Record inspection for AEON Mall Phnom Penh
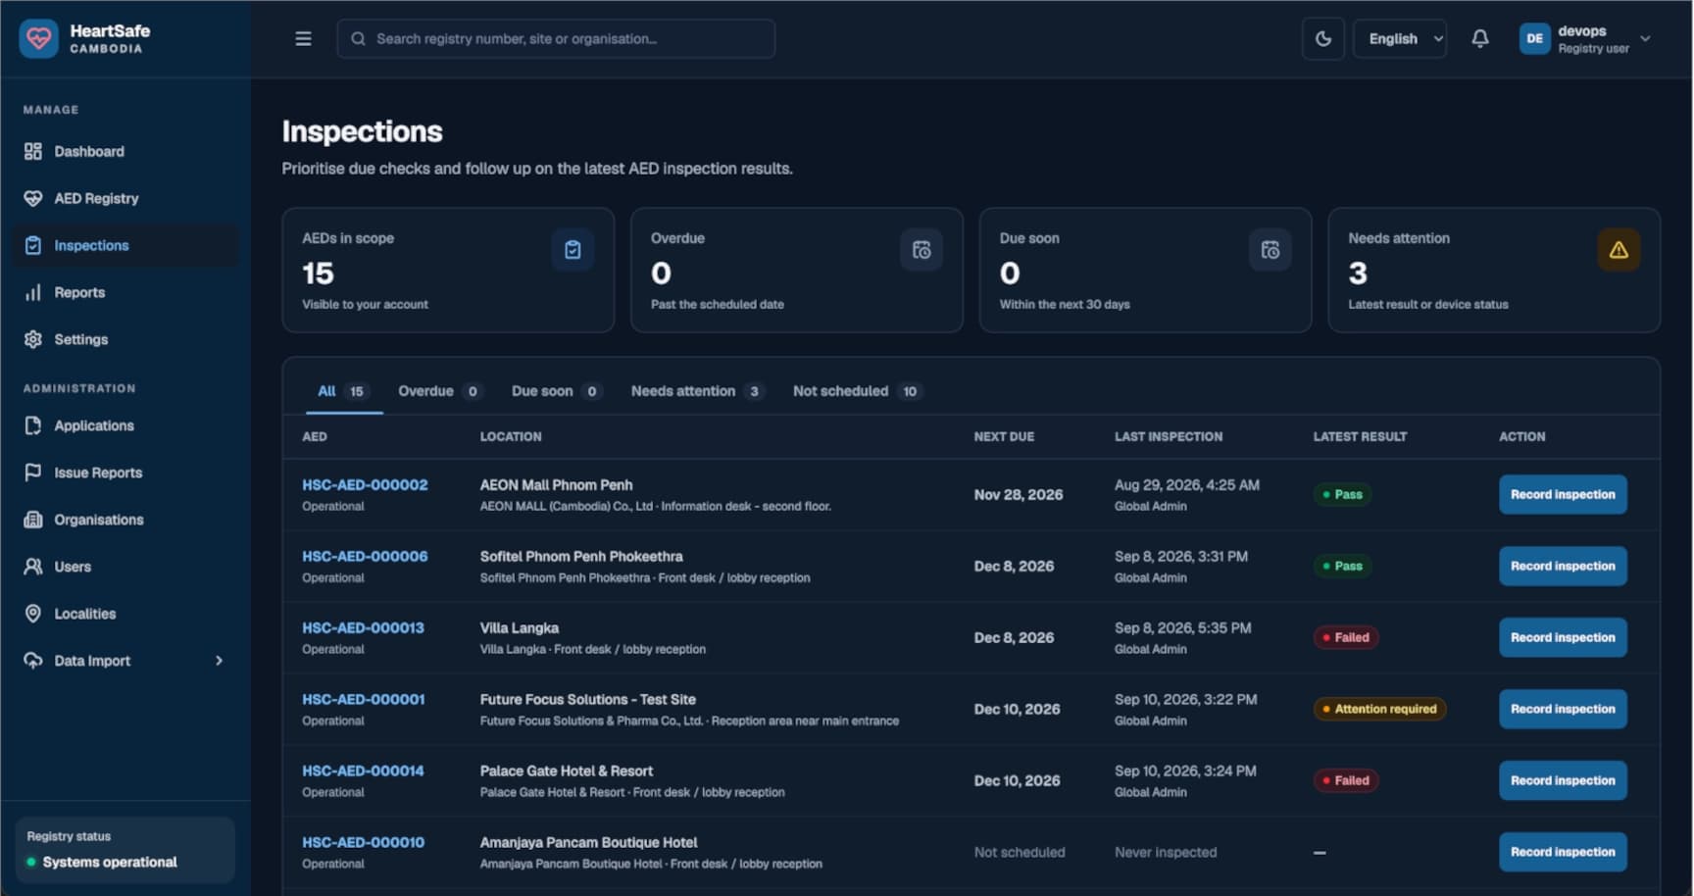 click(1563, 494)
